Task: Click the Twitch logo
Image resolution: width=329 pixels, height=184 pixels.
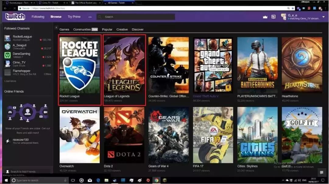Action: pyautogui.click(x=15, y=16)
